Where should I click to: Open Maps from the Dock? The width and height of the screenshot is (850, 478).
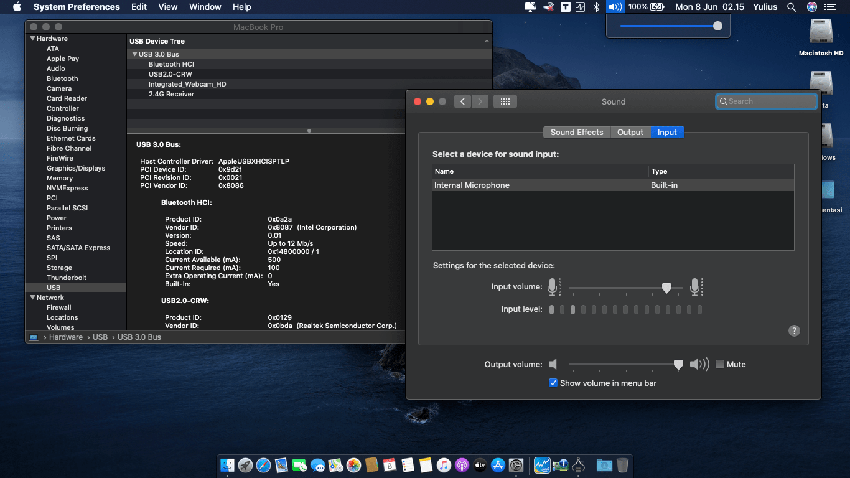tap(335, 465)
